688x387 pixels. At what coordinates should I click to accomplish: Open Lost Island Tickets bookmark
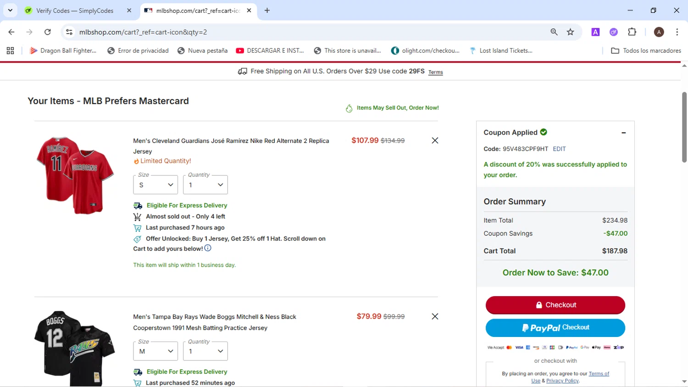pyautogui.click(x=500, y=50)
